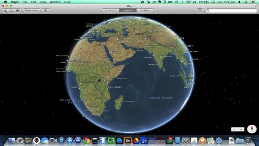The width and height of the screenshot is (259, 146).
Task: Click the battery status indicator
Action: [x=204, y=2]
